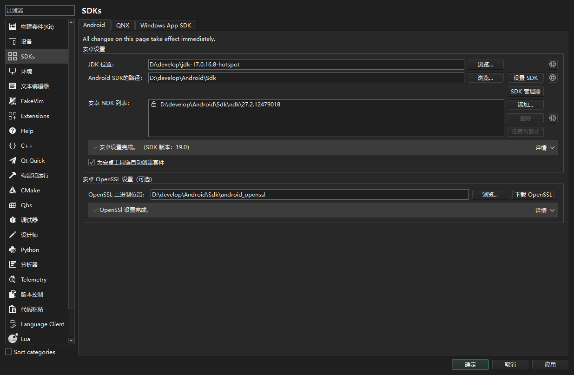Click the 添加... NDK button

526,105
